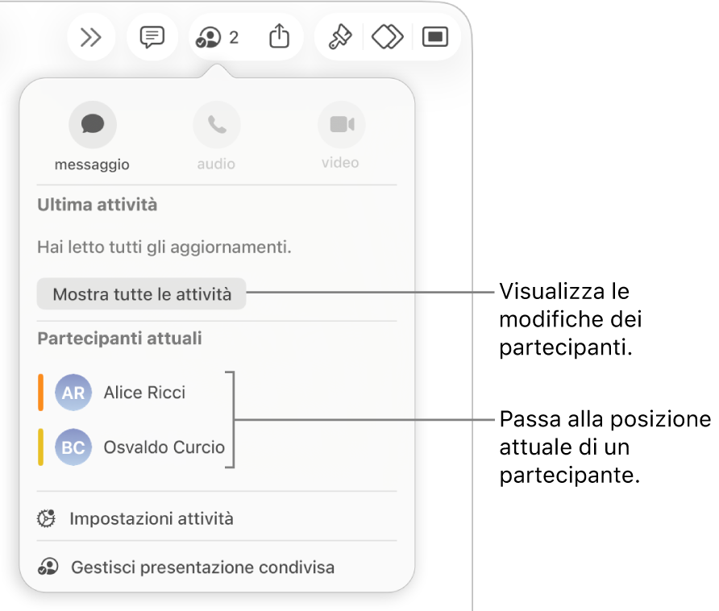Click the Partecipanti attuali heading
The height and width of the screenshot is (611, 719).
coord(119,339)
